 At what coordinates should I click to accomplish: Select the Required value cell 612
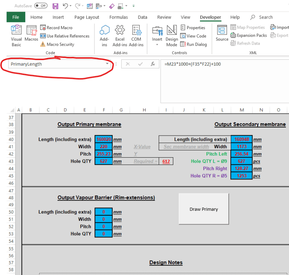click(166, 161)
